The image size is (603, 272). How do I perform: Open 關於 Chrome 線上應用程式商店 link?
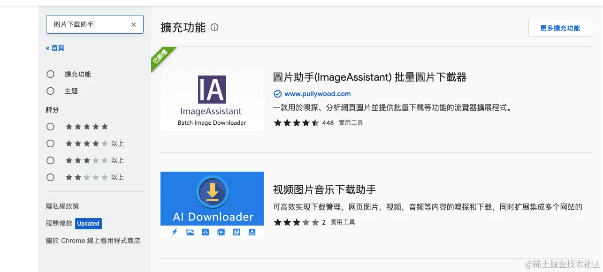point(93,241)
